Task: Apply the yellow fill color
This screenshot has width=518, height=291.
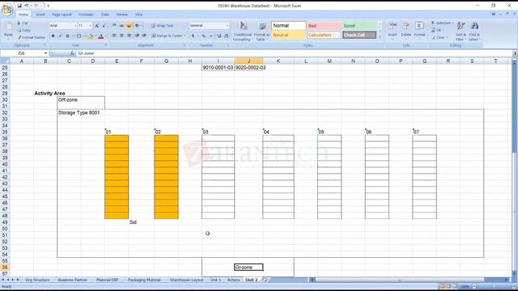Action: (x=90, y=36)
